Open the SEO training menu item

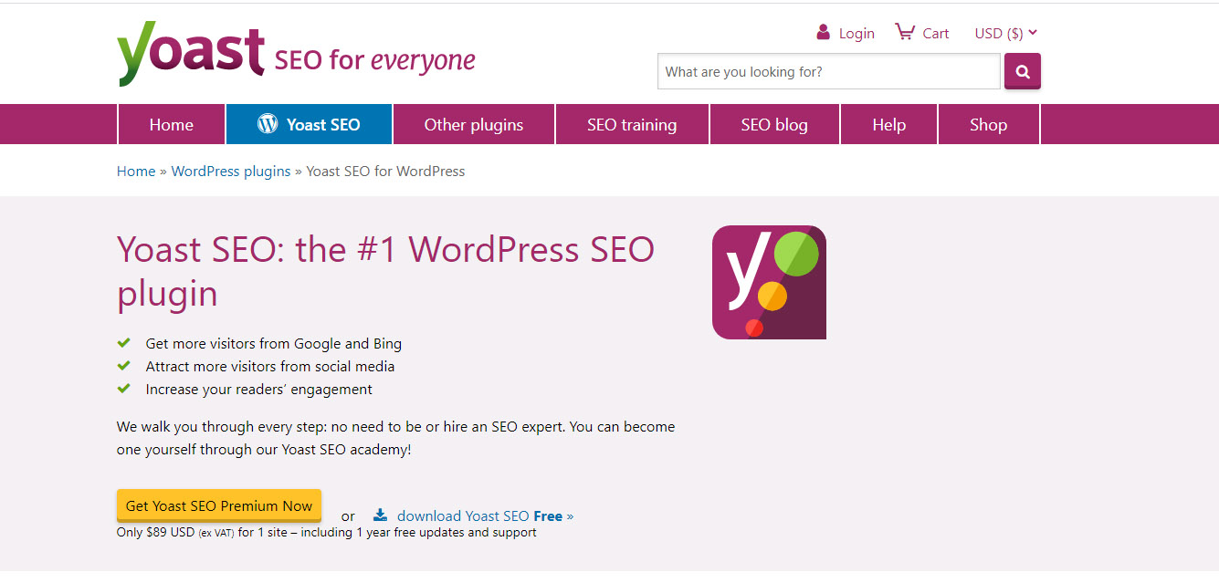pyautogui.click(x=632, y=125)
